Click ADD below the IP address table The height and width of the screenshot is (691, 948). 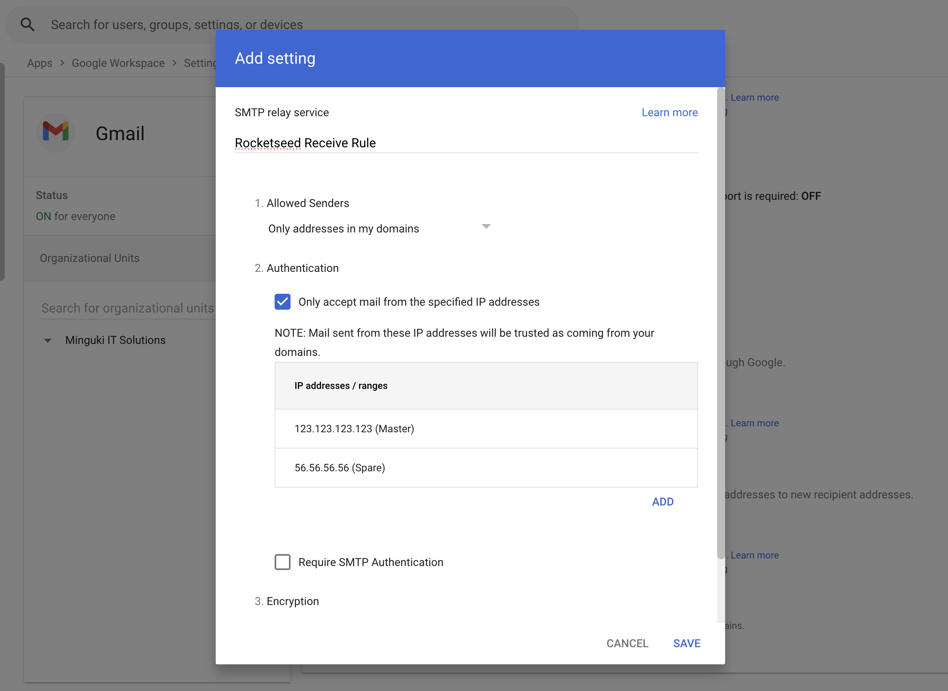(x=662, y=502)
